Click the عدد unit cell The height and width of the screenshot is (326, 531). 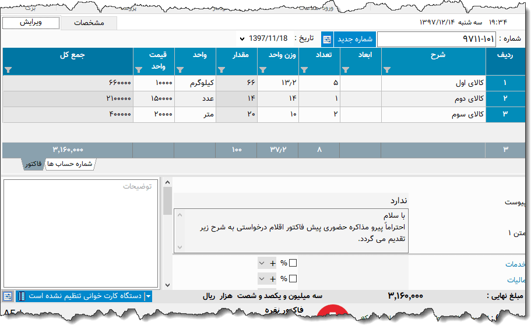click(195, 99)
